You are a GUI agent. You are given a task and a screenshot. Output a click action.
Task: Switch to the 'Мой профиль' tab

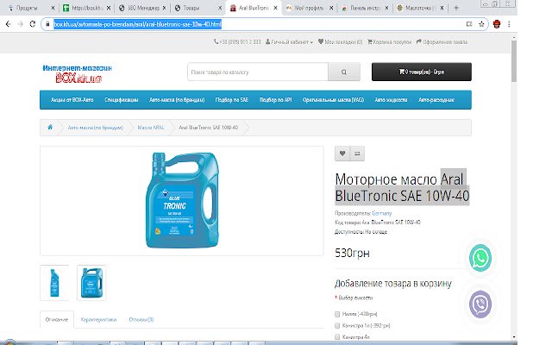[x=309, y=8]
